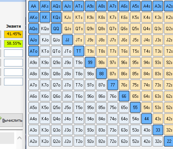Select the T9s hand cell
Image resolution: width=173 pixels, height=149 pixels.
[90, 51]
